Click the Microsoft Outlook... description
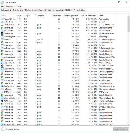The image size is (130, 133). (x=107, y=89)
